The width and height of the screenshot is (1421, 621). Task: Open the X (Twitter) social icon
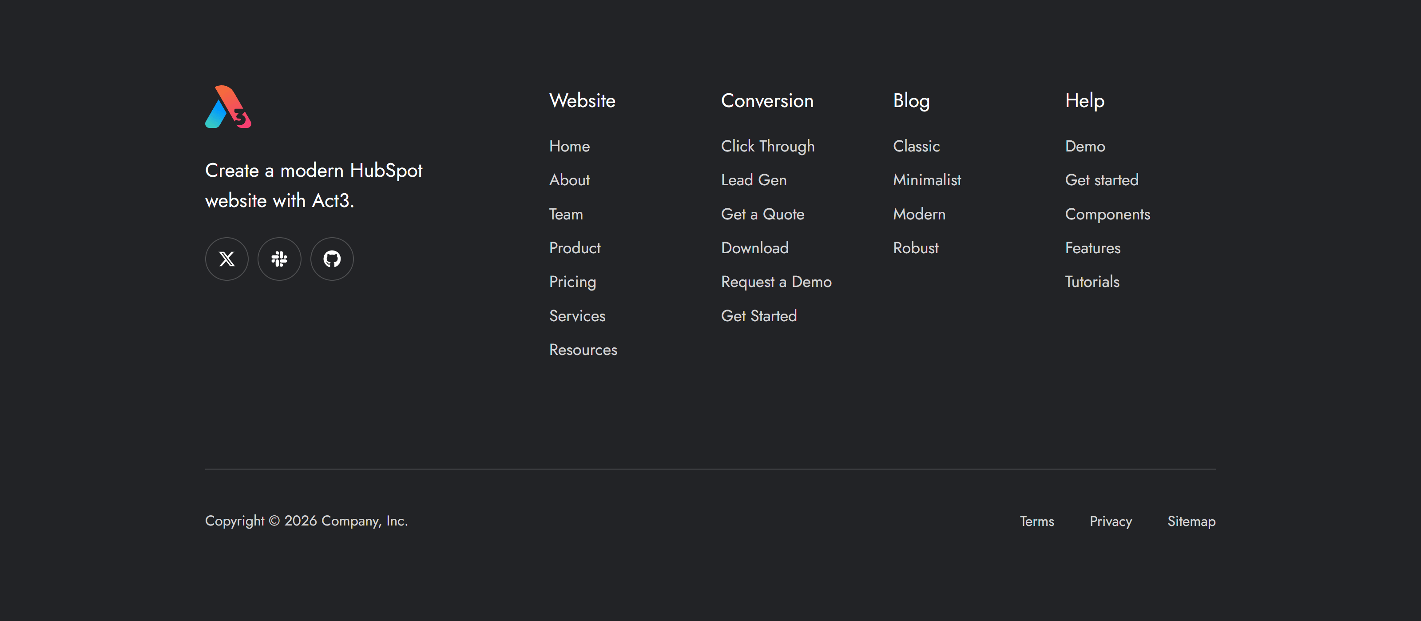[227, 259]
